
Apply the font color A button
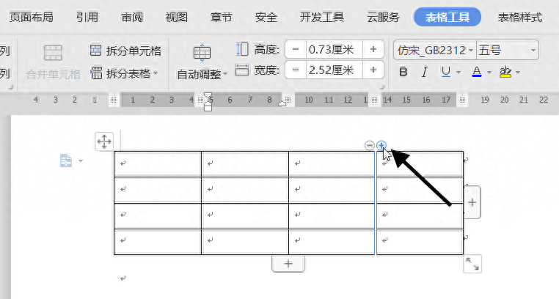tap(477, 72)
